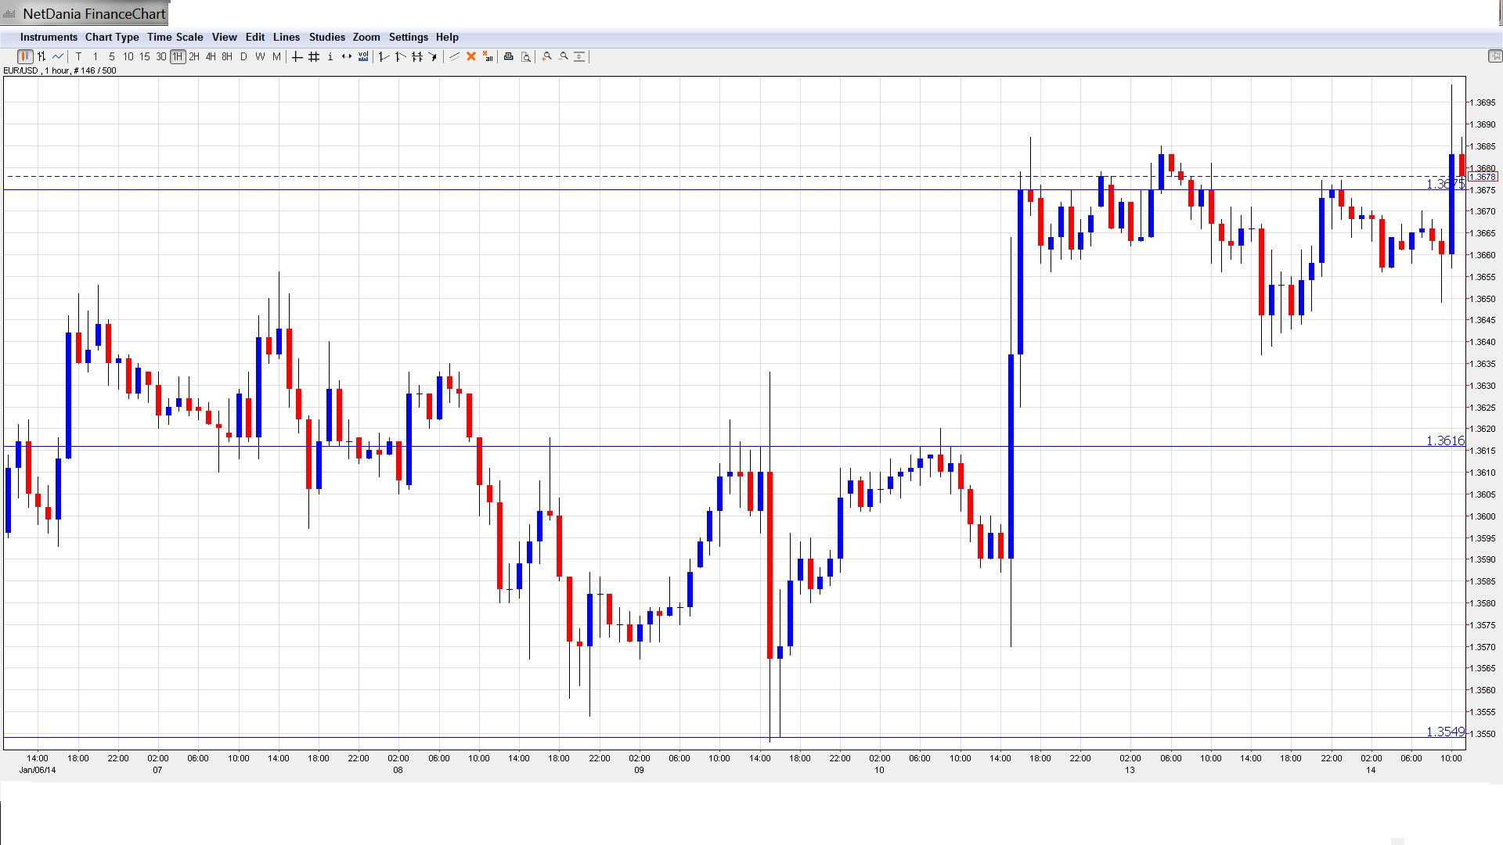The height and width of the screenshot is (845, 1503).
Task: Click the info 'i' toolbar icon
Action: (330, 56)
